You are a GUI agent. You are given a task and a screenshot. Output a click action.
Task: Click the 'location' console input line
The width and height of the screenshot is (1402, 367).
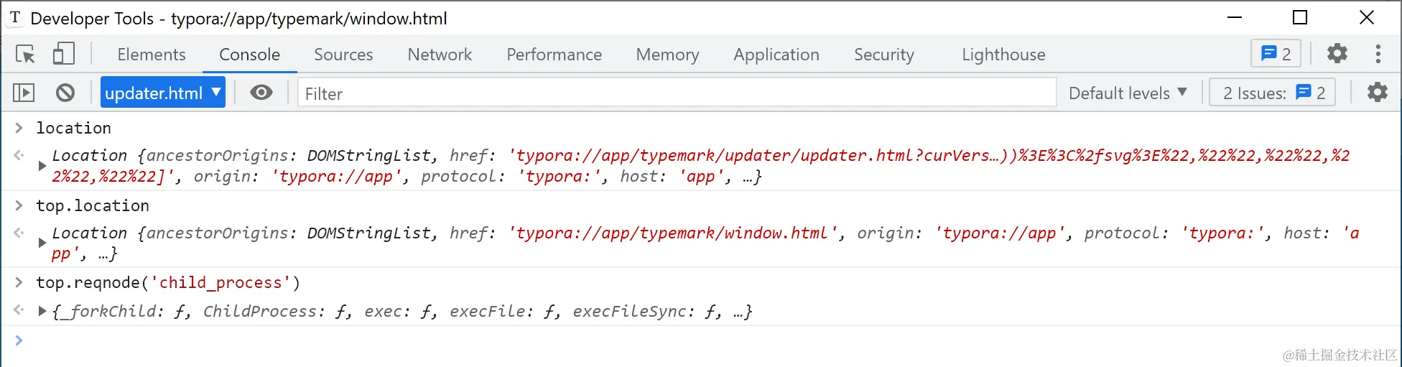74,128
